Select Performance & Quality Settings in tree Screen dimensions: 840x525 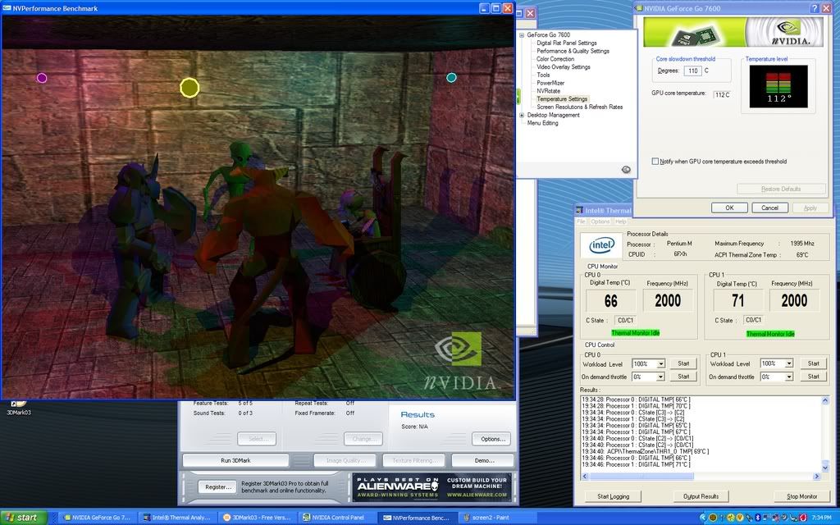tap(573, 51)
